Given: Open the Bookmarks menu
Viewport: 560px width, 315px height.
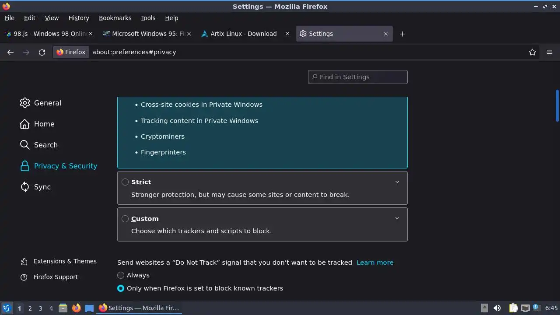Looking at the screenshot, I should tap(115, 18).
